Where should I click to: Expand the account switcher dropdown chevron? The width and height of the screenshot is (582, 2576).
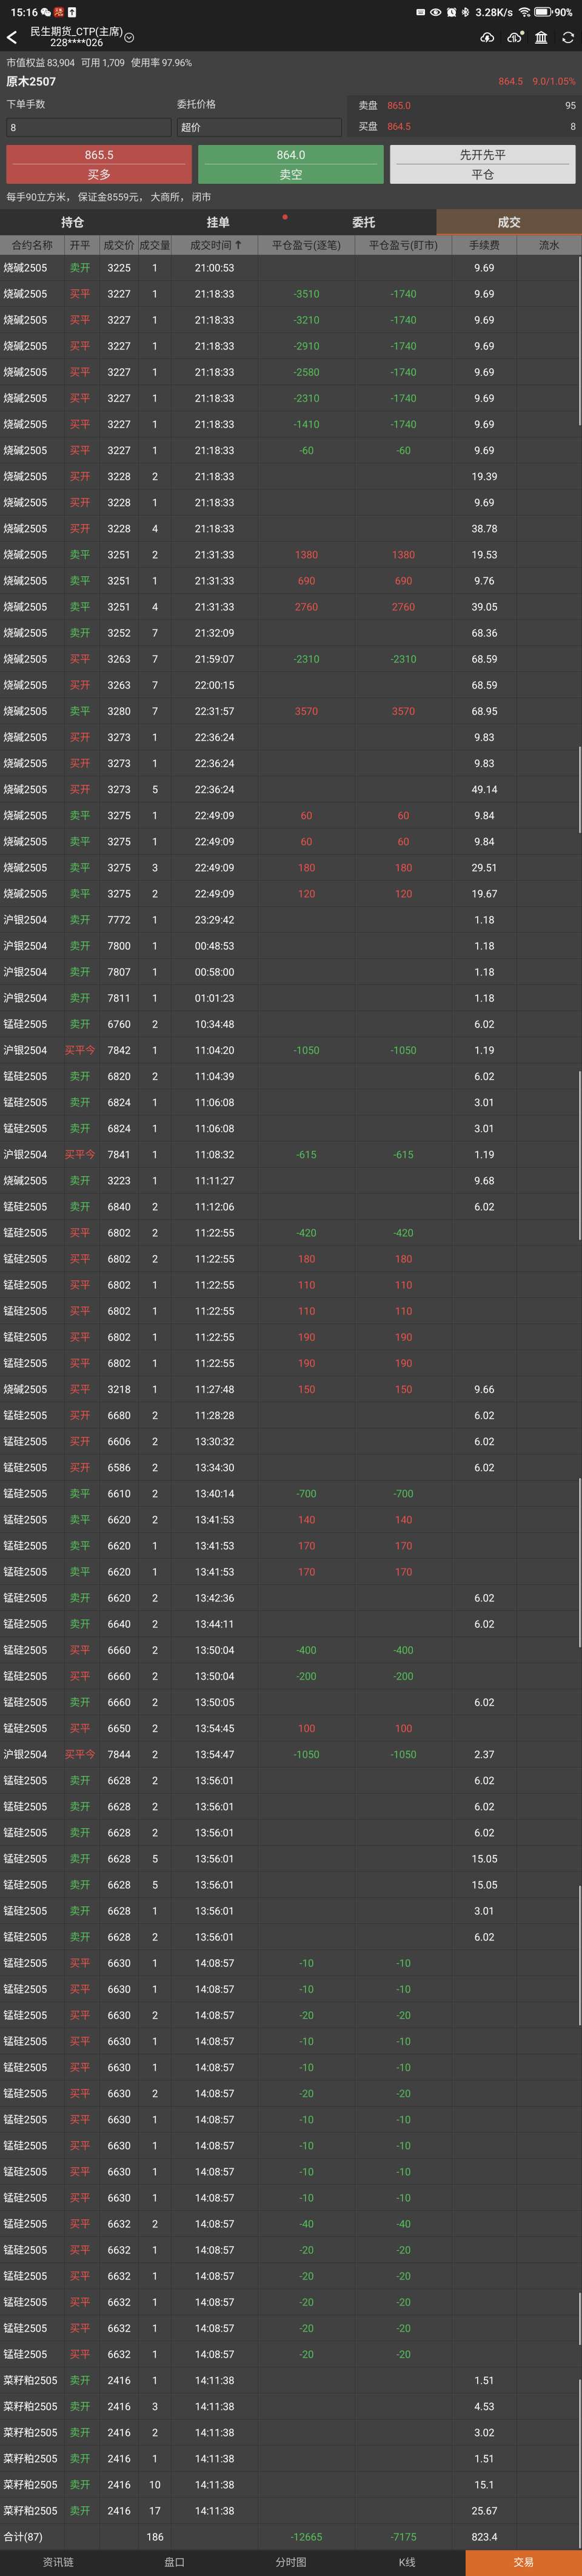point(129,38)
